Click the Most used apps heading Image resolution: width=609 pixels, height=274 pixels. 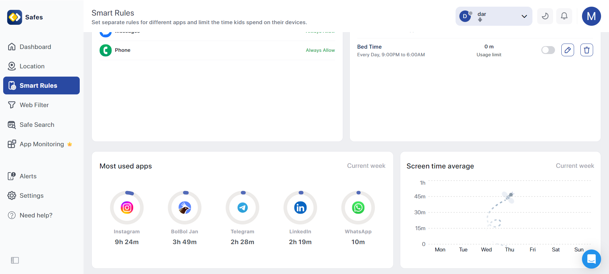(125, 166)
